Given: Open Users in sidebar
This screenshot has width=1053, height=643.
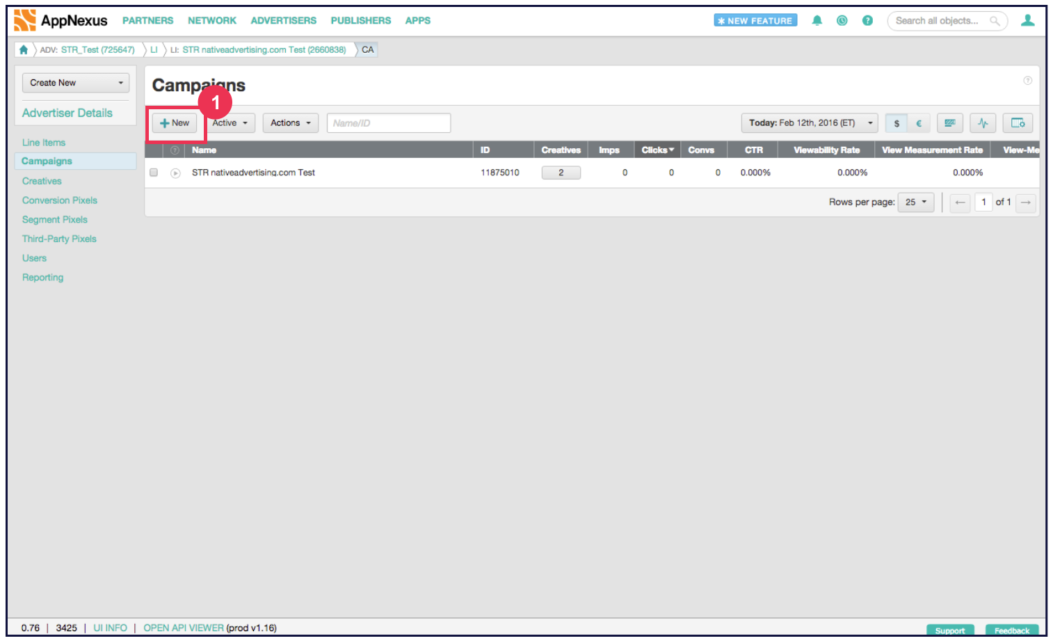Looking at the screenshot, I should click(34, 258).
